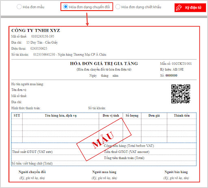
Task: Click the bank account number 0123356641230
Action: coord(44,55)
